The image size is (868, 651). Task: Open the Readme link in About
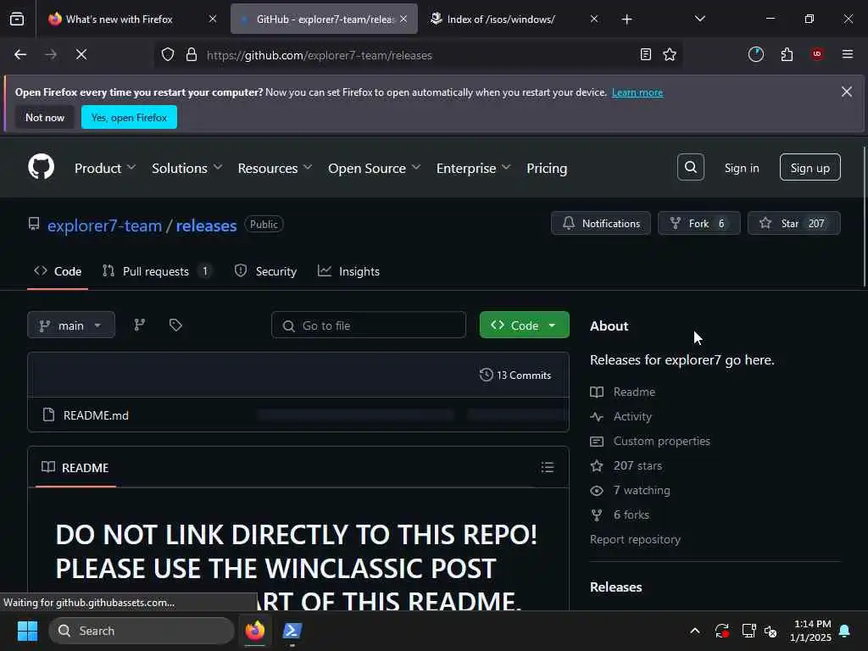pos(634,392)
